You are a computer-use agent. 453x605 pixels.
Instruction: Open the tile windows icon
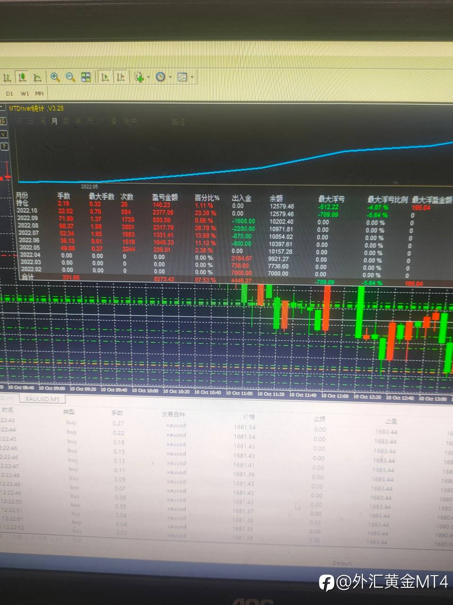(86, 77)
